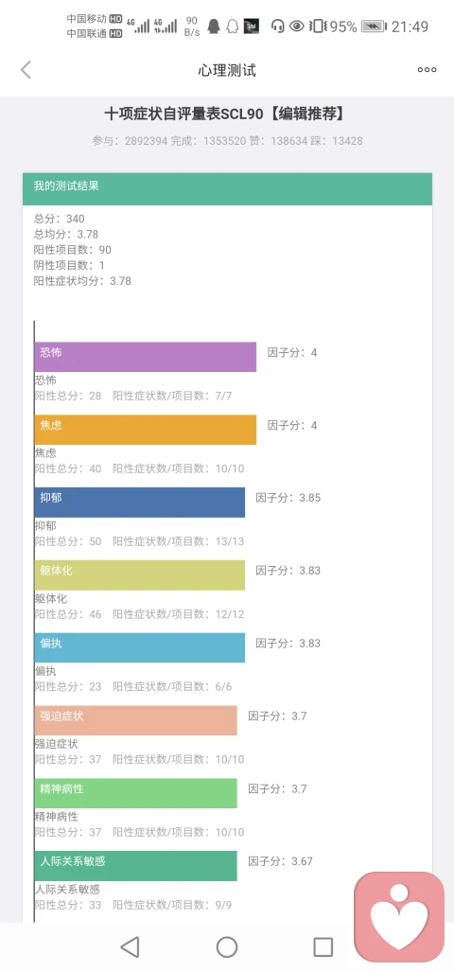Tap the blue 抑郁 bar

[x=140, y=503]
